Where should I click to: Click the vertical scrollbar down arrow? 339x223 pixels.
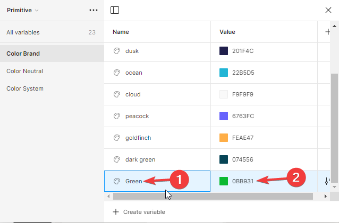coord(334,187)
